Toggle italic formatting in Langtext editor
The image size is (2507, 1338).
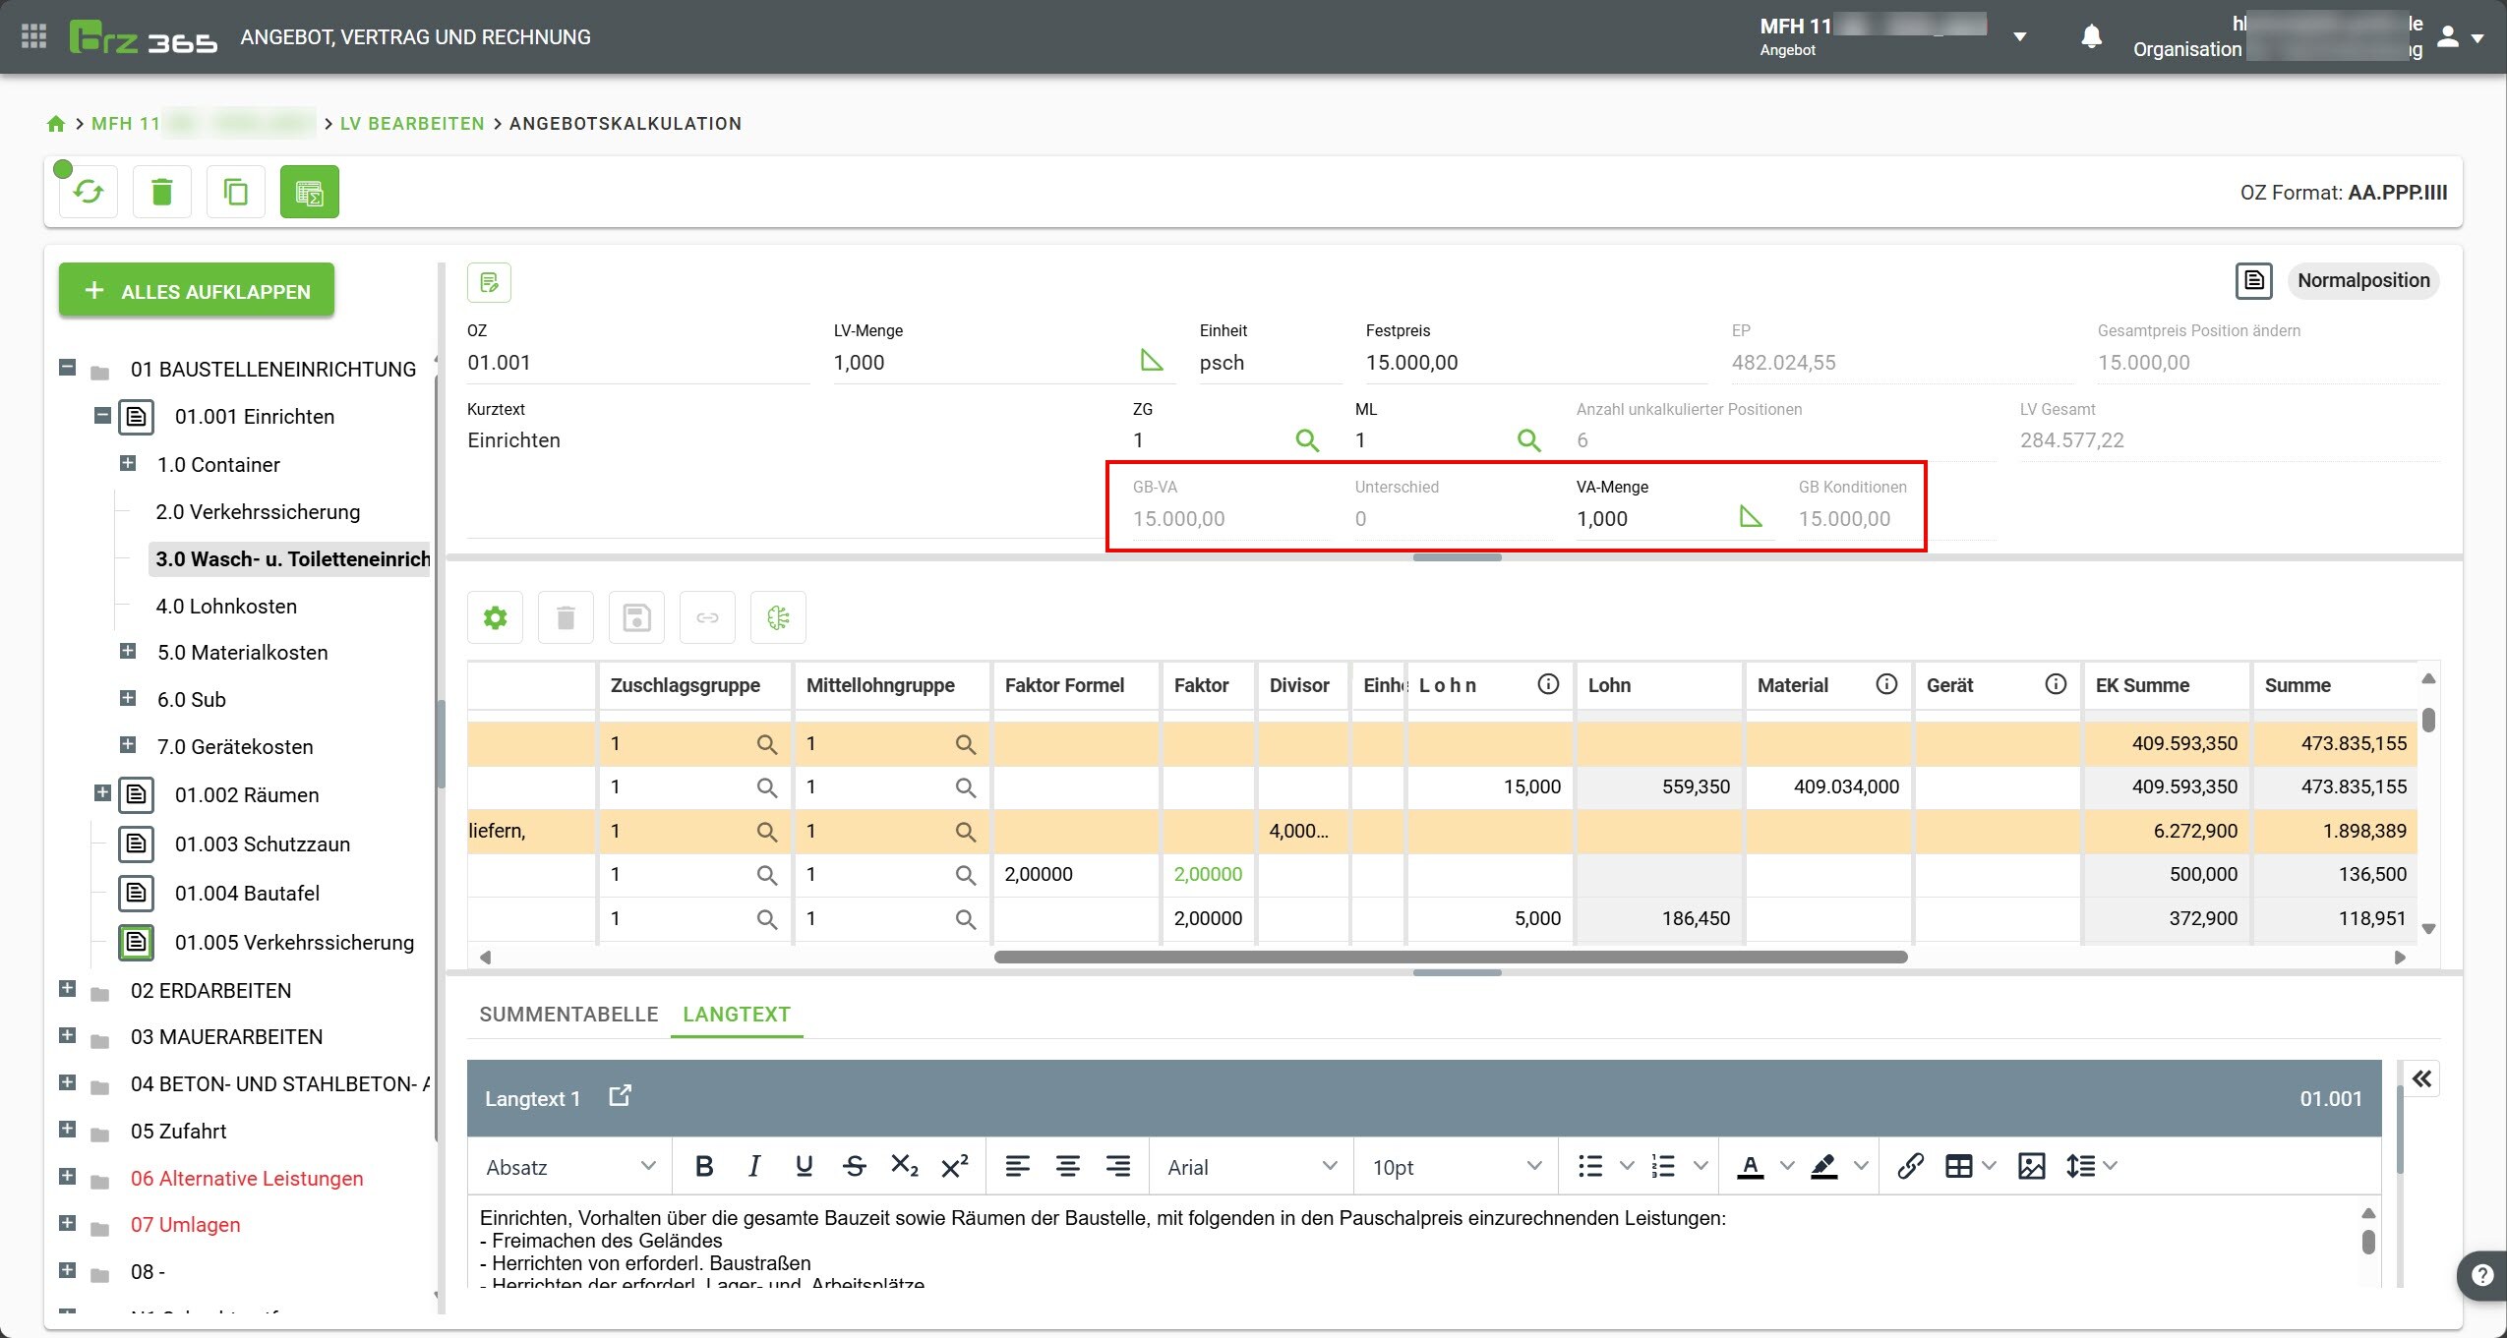[753, 1166]
